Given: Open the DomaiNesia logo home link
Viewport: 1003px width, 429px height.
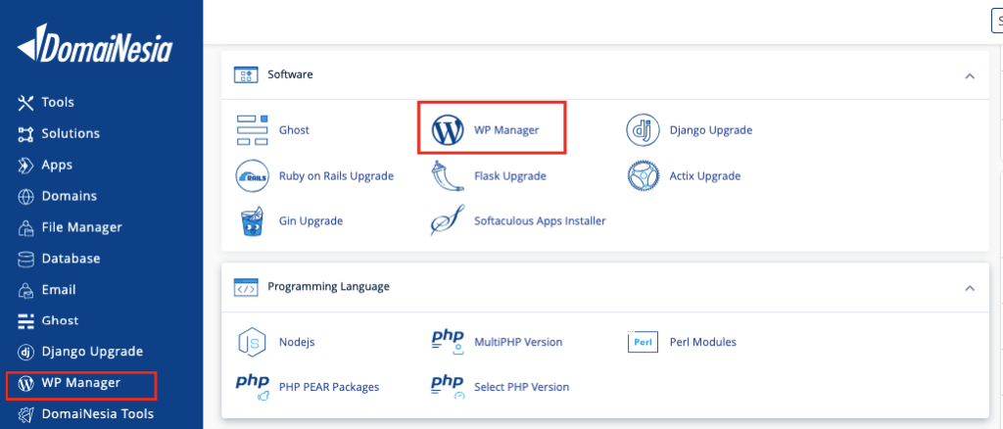Looking at the screenshot, I should tap(95, 43).
